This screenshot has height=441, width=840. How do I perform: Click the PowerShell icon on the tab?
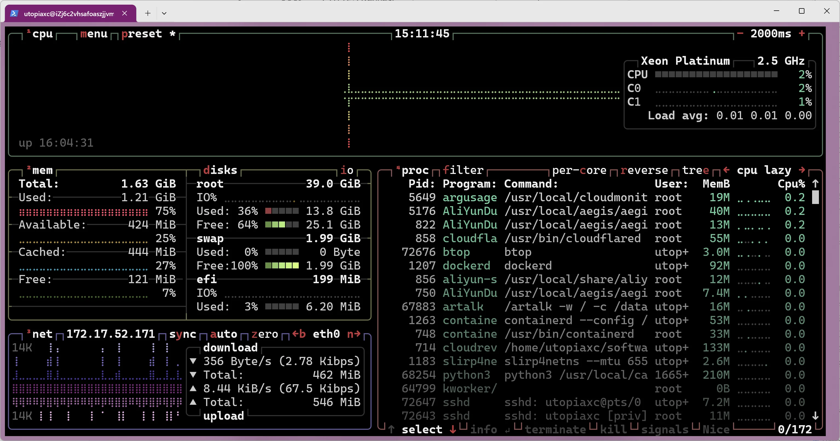click(x=14, y=13)
